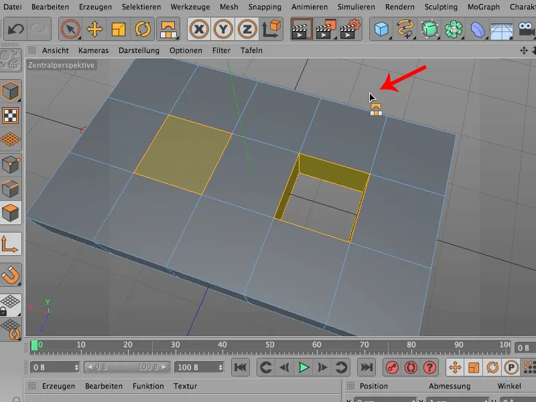
Task: Expand the snapping magnet options
Action: [x=11, y=275]
